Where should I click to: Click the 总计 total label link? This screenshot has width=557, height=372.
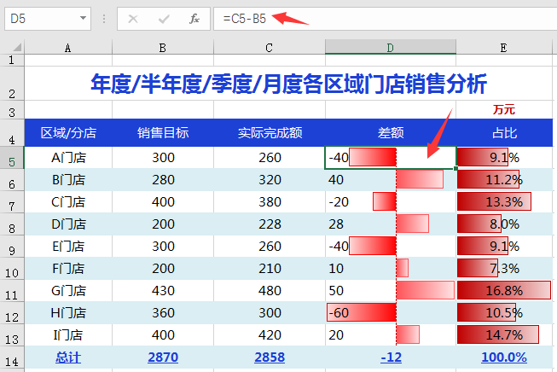click(x=68, y=357)
